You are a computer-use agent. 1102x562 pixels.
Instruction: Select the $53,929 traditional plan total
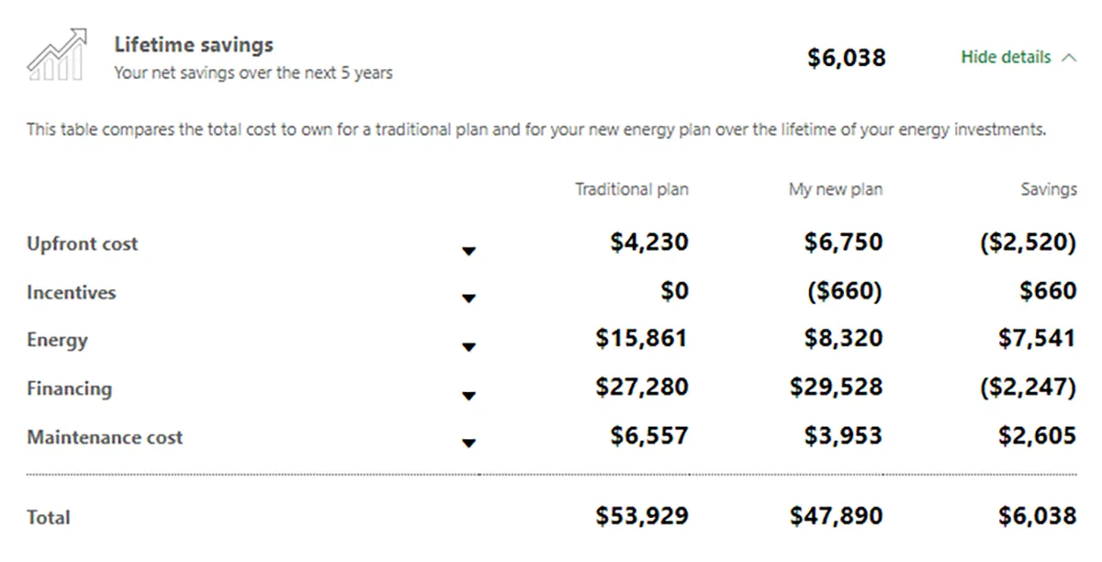(642, 516)
